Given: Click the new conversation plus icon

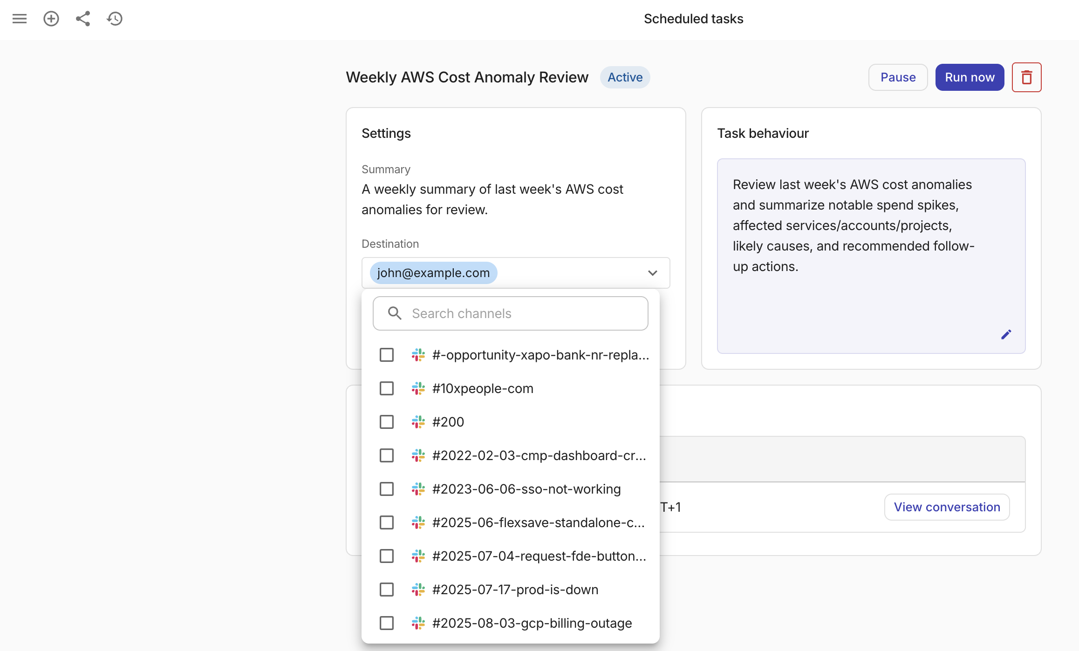Looking at the screenshot, I should (51, 19).
